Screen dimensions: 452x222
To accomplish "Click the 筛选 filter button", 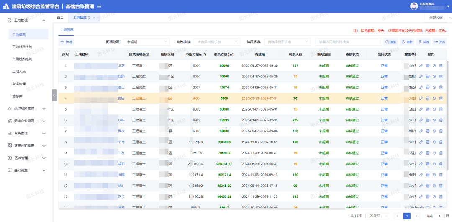I will click(x=423, y=42).
